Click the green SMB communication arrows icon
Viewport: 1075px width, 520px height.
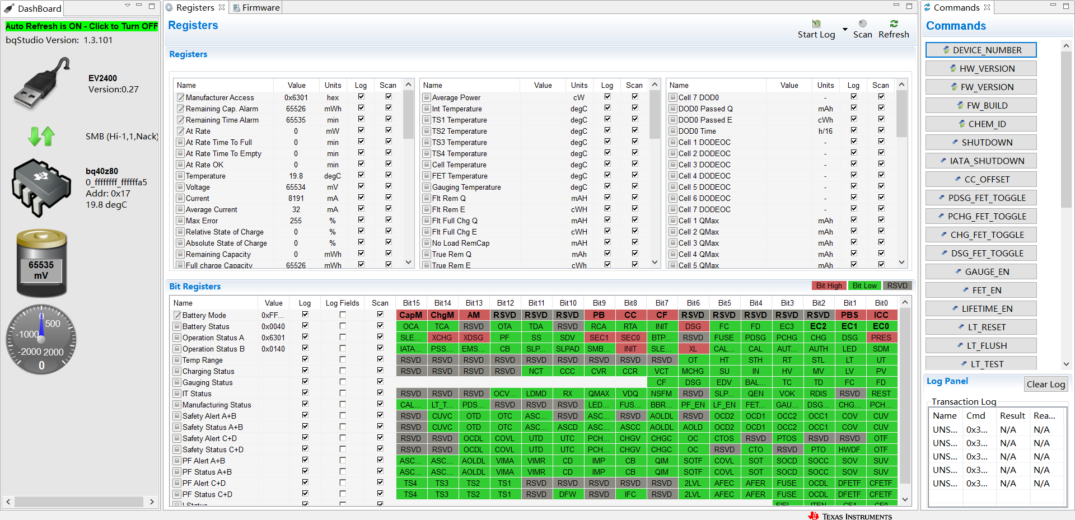pos(41,136)
